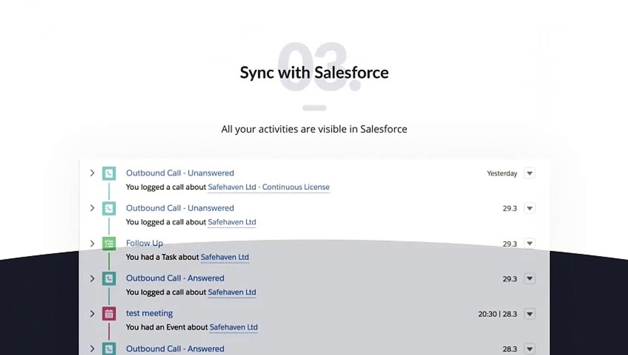The image size is (628, 355).
Task: Expand Yesterday's Outbound Call - Unanswered entry
Action: pyautogui.click(x=92, y=173)
